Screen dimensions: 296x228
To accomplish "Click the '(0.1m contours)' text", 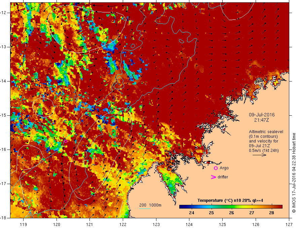I will pos(263,136).
